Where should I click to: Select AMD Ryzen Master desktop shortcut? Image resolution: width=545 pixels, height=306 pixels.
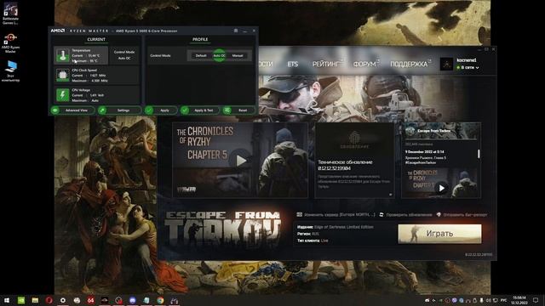coord(10,43)
